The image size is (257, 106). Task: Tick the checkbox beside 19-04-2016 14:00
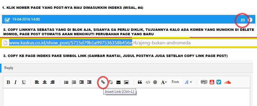(7, 20)
